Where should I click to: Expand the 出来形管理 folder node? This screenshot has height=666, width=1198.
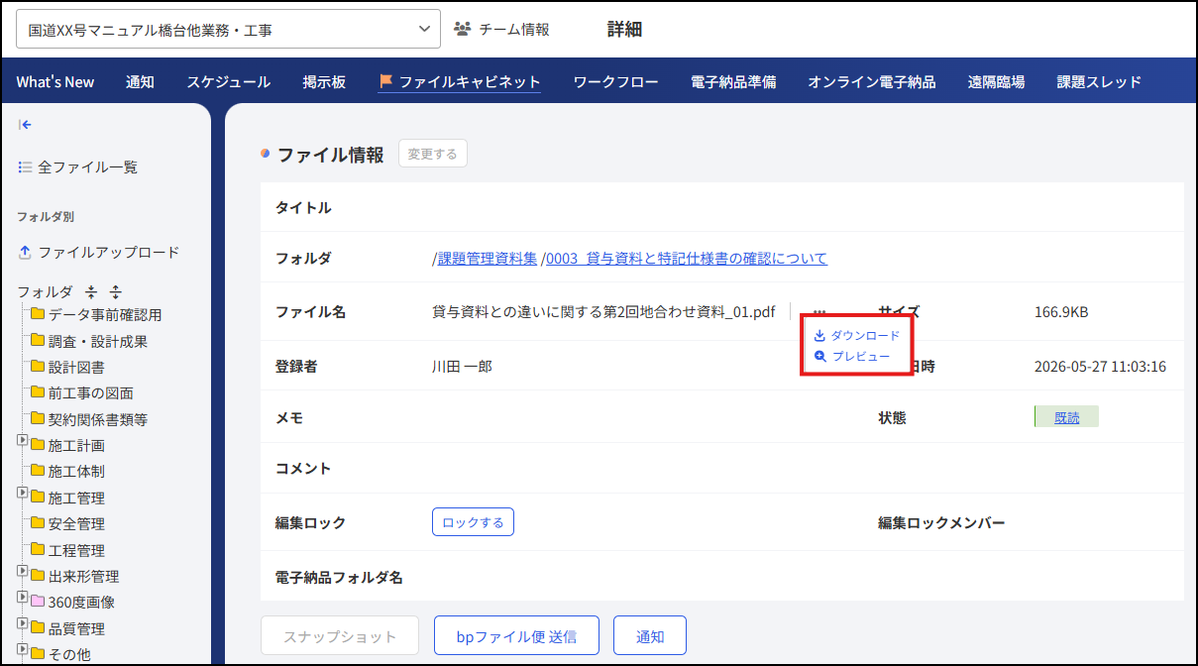click(x=22, y=571)
